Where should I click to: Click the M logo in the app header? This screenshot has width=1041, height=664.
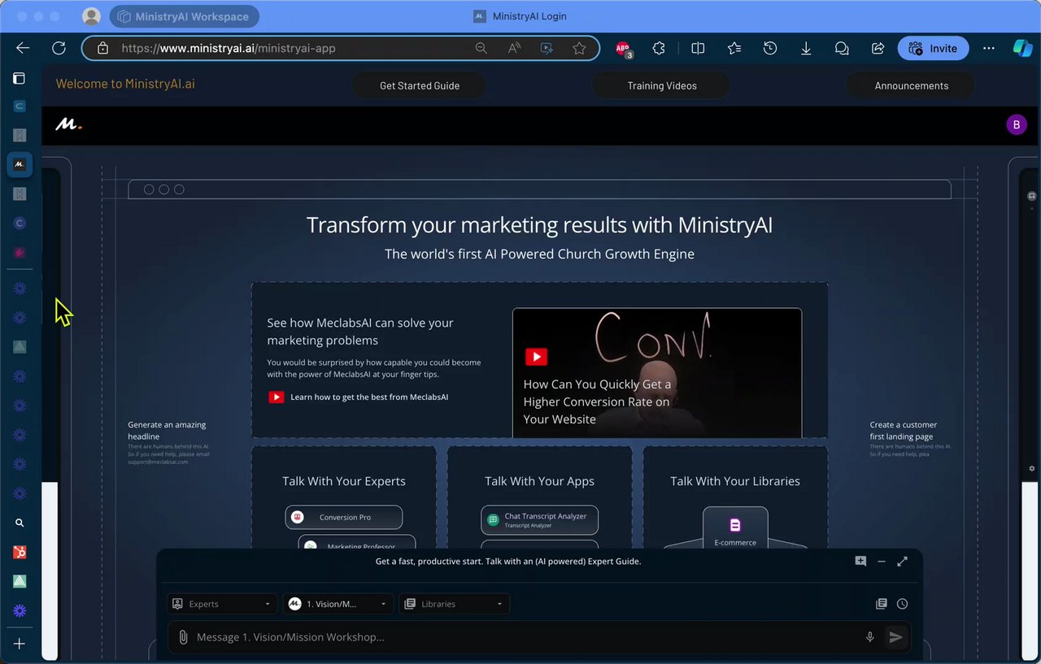[68, 125]
